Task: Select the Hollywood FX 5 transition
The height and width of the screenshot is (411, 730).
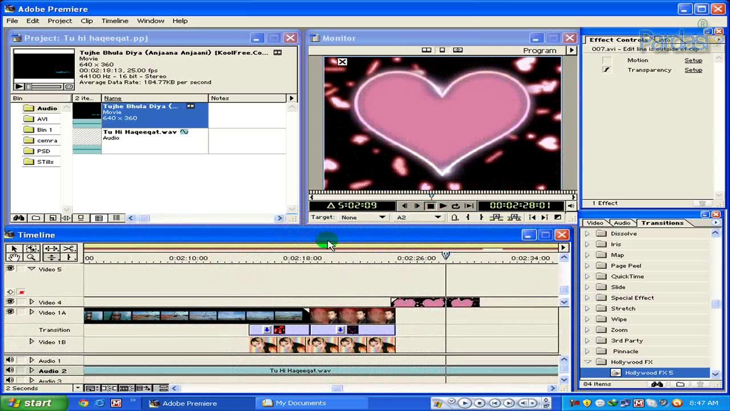Action: (649, 373)
